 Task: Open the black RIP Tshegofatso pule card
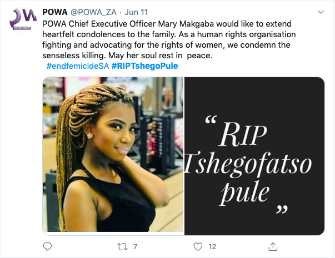pos(254,156)
